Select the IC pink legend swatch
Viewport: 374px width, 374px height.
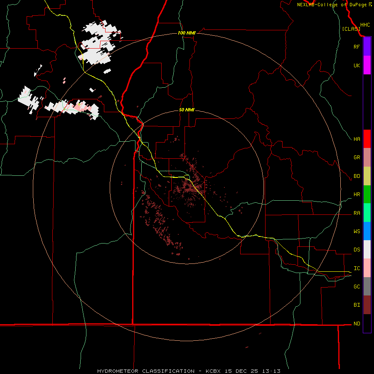tap(367, 268)
